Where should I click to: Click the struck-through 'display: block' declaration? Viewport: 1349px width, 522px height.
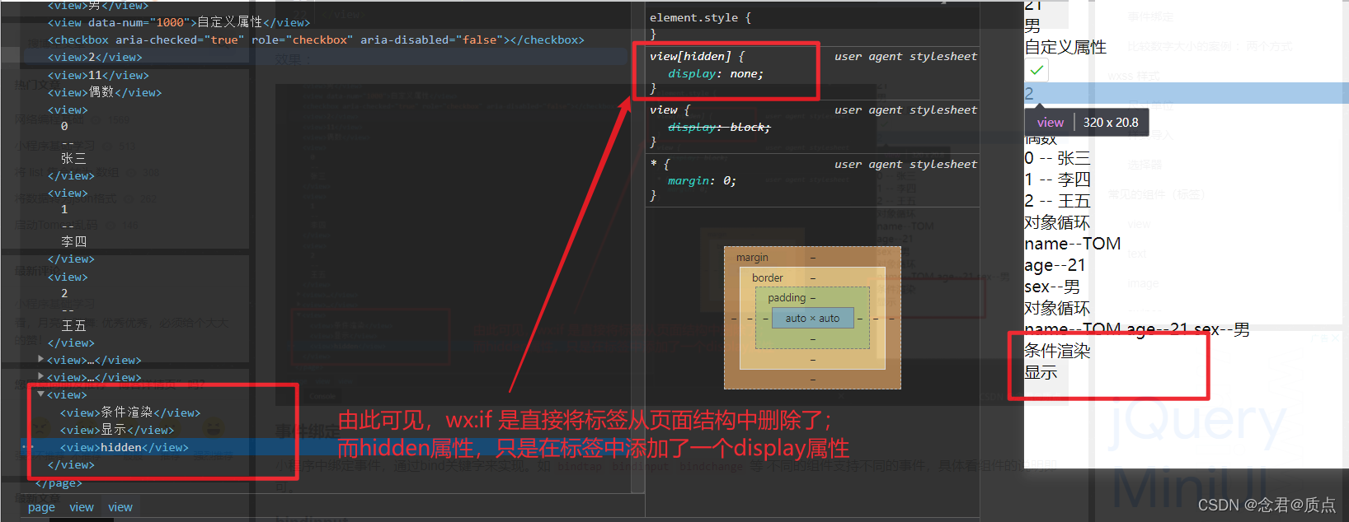click(x=719, y=127)
